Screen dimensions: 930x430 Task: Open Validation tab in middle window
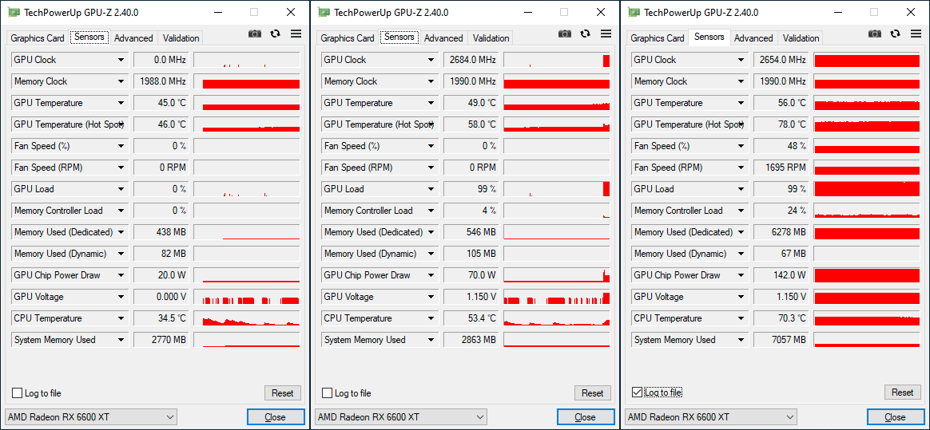[491, 38]
